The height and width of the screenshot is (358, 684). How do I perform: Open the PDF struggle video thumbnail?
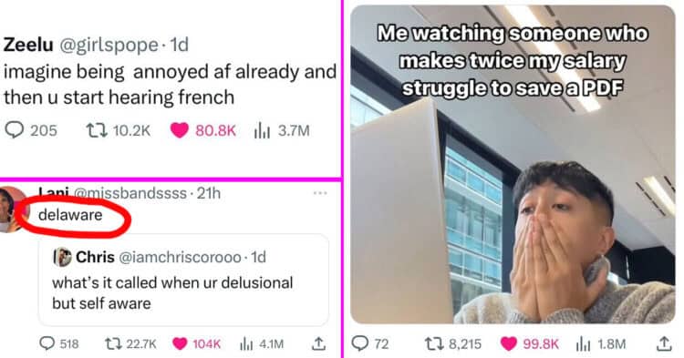click(x=513, y=164)
